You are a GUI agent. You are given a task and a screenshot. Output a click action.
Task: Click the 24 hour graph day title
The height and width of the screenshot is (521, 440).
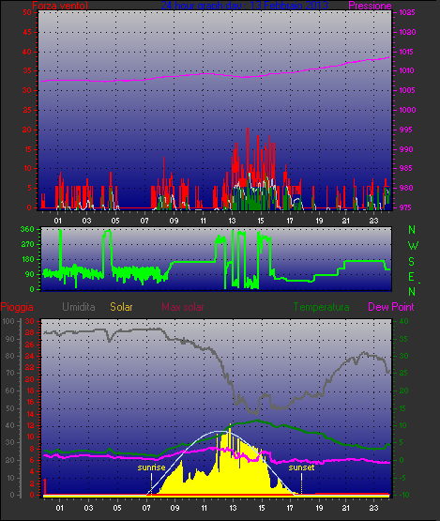click(x=245, y=6)
